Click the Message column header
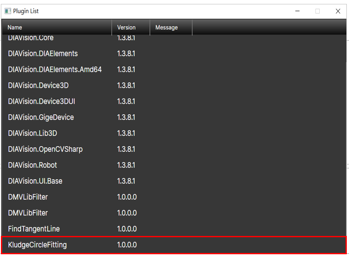The height and width of the screenshot is (256, 349). tap(171, 27)
